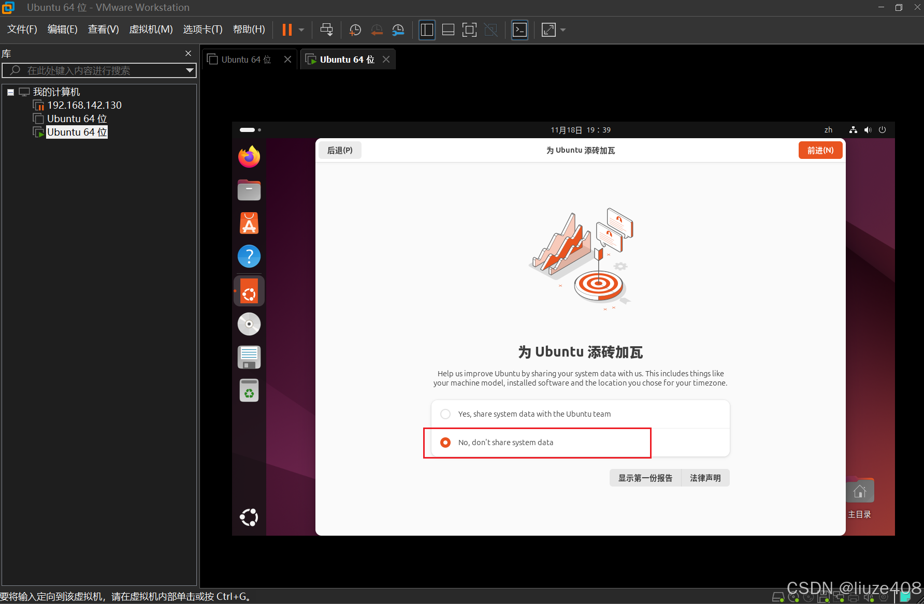This screenshot has width=924, height=604.
Task: Open Ubuntu Software from the dock
Action: point(249,223)
